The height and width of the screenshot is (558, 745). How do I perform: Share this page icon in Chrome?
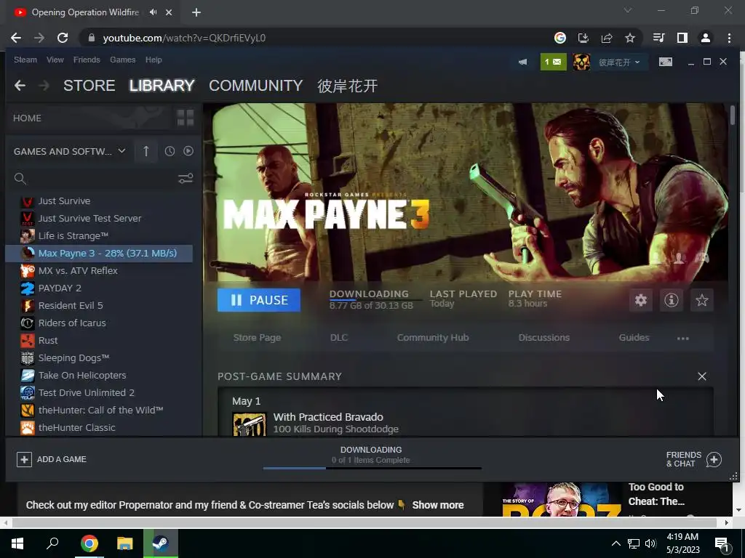(606, 38)
